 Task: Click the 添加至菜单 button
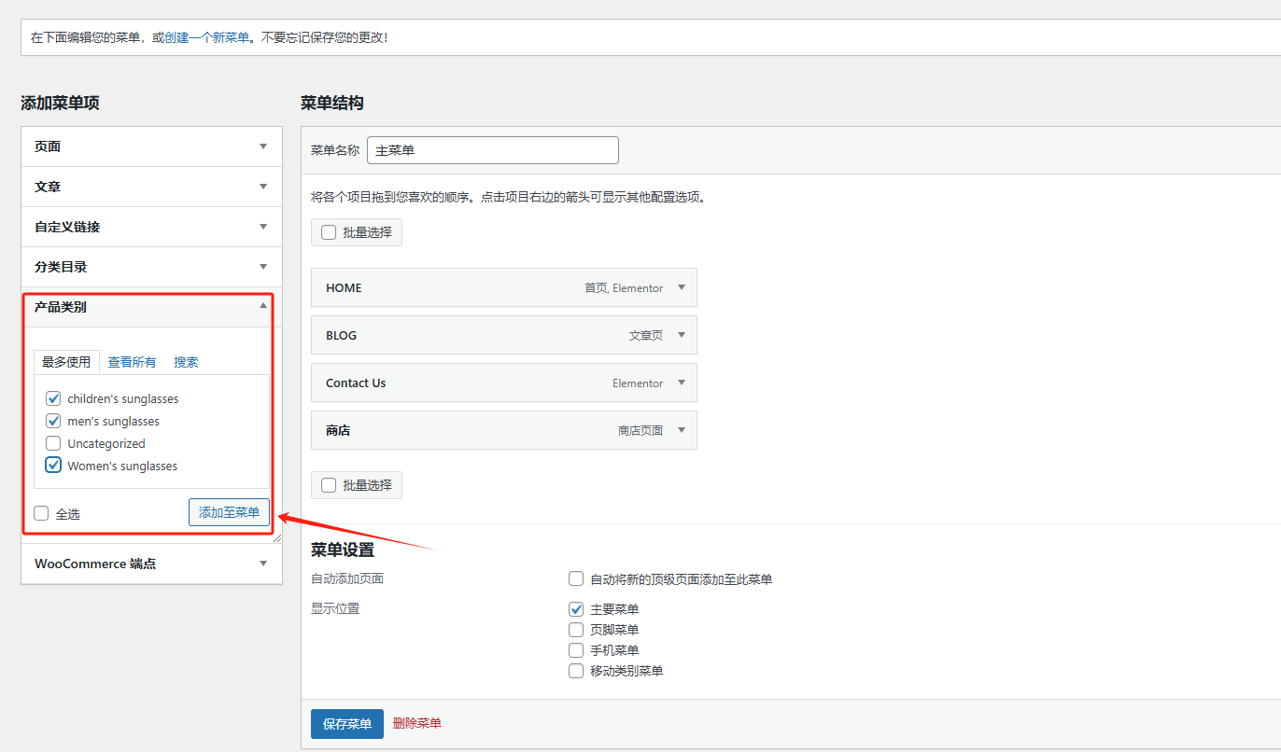click(229, 511)
